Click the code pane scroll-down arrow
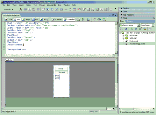Screen dimensions: 156x115 tap(116, 52)
